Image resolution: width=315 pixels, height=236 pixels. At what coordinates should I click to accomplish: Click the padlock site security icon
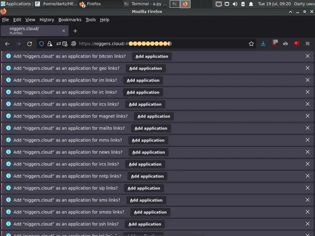pos(50,44)
